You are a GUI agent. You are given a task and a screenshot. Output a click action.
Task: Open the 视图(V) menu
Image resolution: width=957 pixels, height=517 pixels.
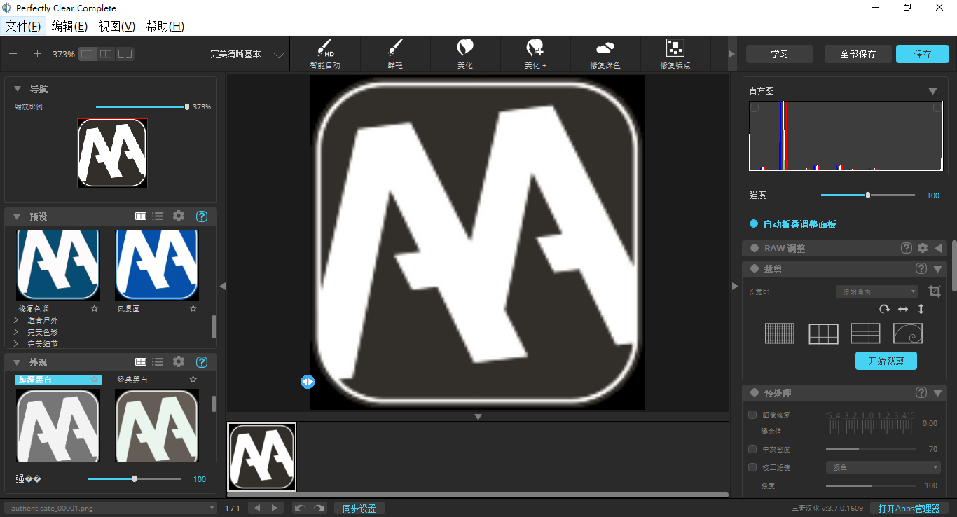pos(117,26)
